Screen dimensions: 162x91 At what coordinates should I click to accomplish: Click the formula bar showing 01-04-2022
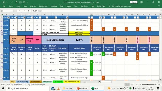click(x=95, y=11)
